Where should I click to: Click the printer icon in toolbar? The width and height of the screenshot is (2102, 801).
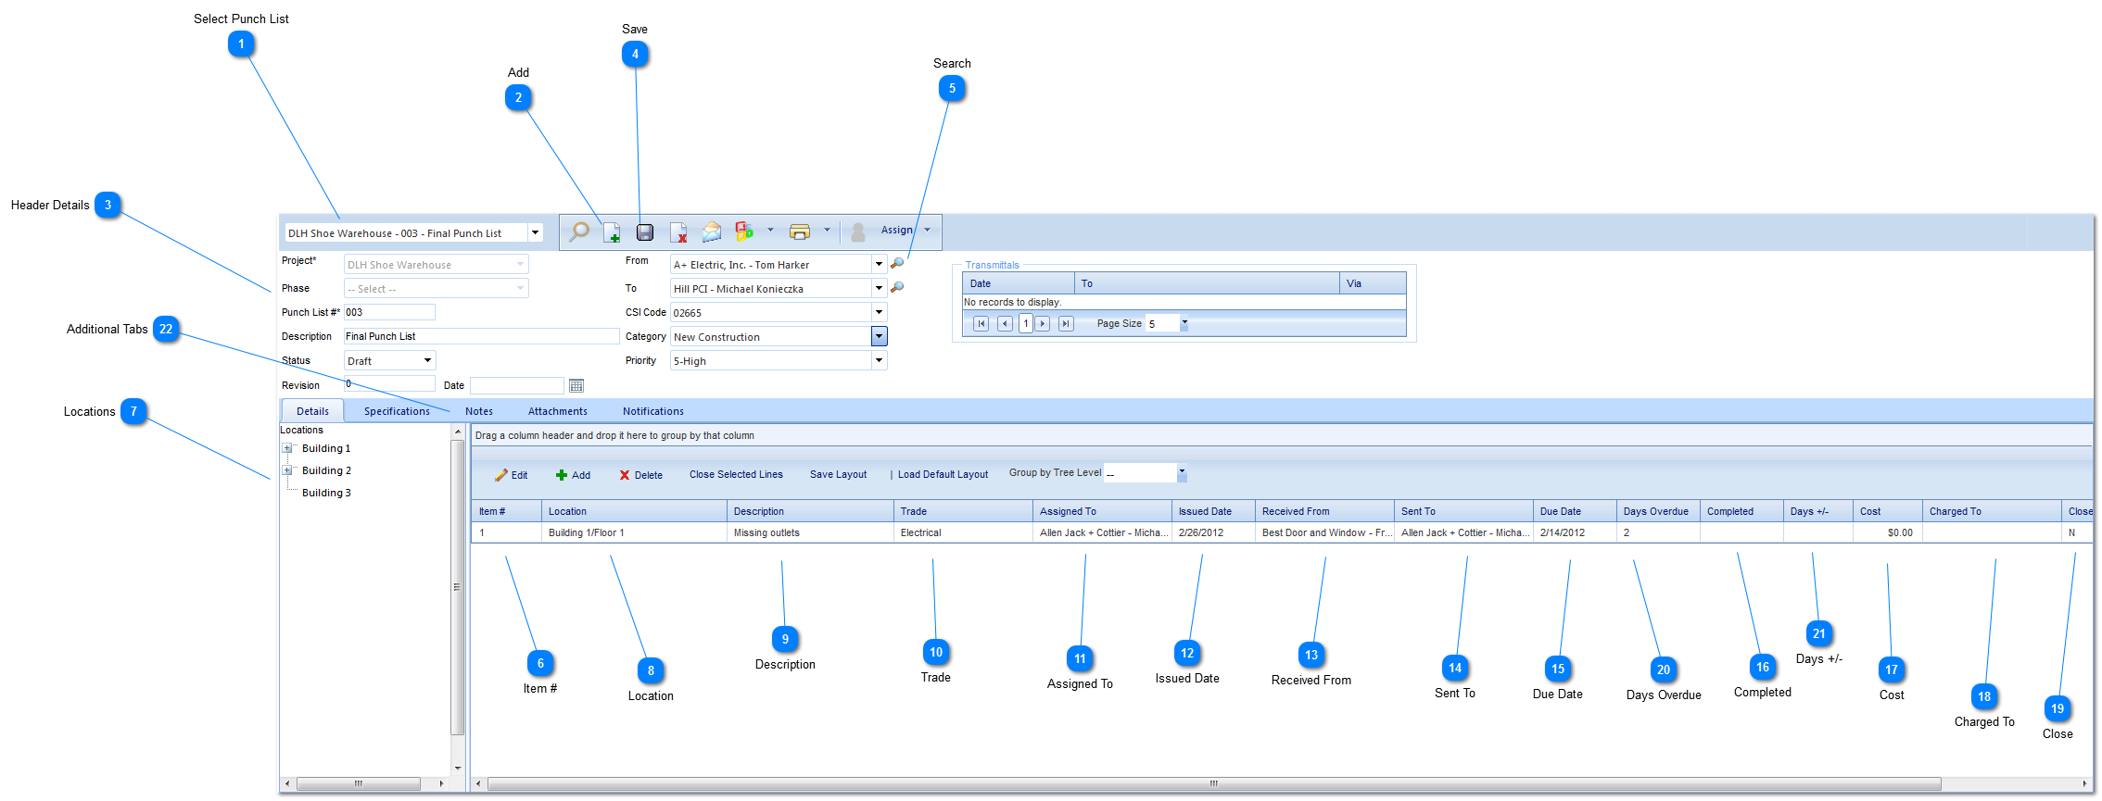tap(800, 232)
